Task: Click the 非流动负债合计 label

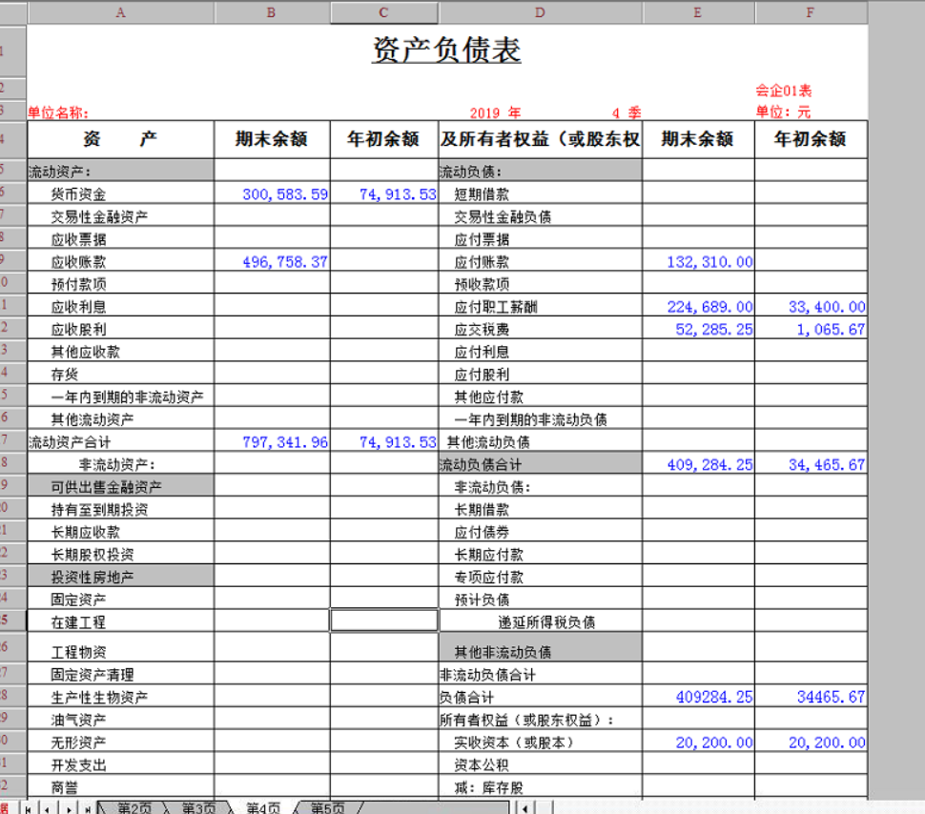Action: (x=488, y=674)
